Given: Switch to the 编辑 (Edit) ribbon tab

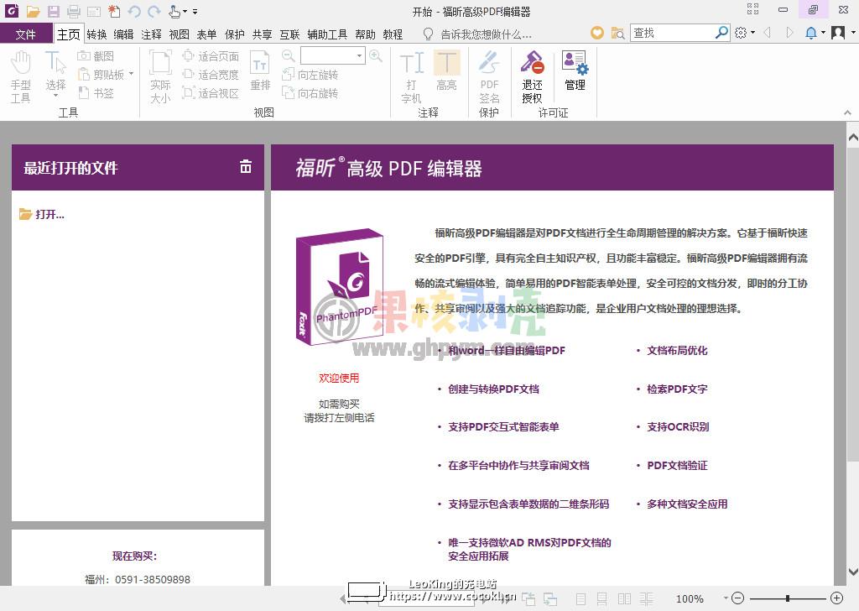Looking at the screenshot, I should point(124,34).
